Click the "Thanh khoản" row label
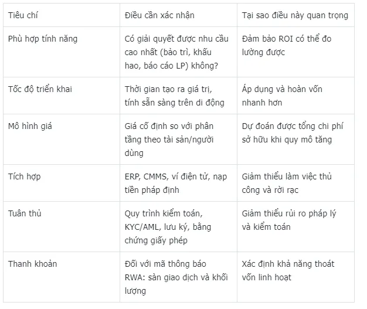The height and width of the screenshot is (309, 367). [x=32, y=264]
